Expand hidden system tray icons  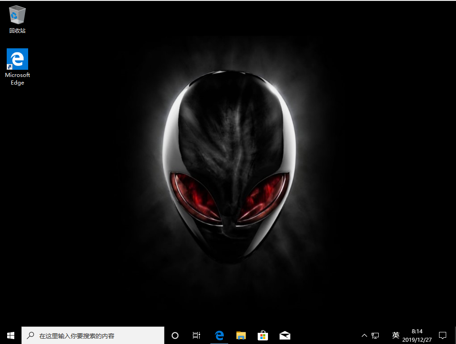364,336
